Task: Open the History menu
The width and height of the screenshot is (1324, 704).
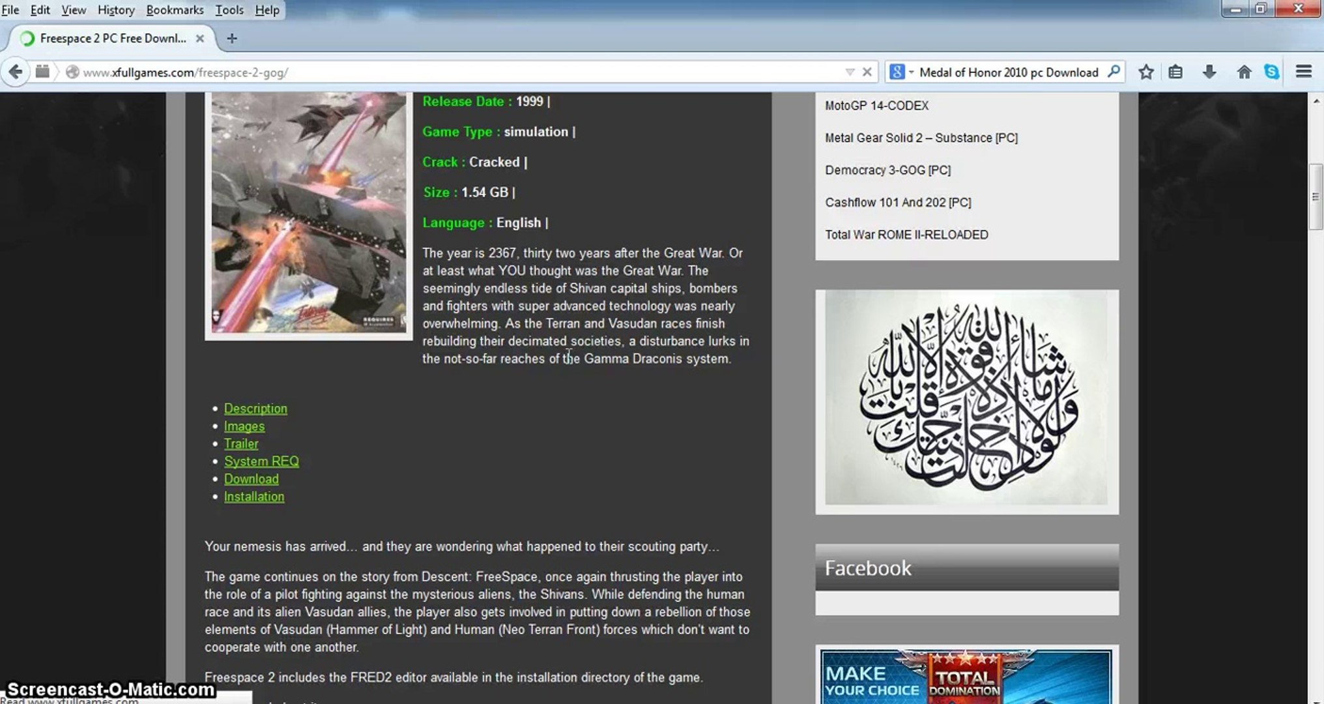Action: [116, 10]
